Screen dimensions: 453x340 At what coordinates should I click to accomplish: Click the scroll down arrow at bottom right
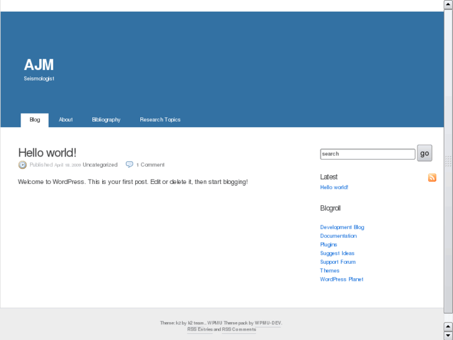[x=448, y=336]
